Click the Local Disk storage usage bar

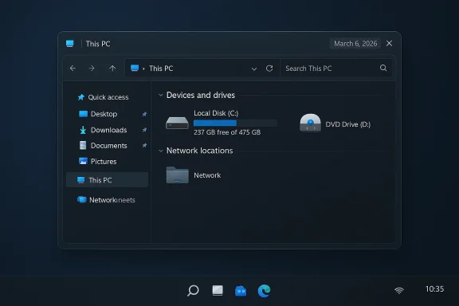pyautogui.click(x=235, y=123)
